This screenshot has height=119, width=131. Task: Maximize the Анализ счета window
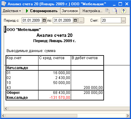120,4
